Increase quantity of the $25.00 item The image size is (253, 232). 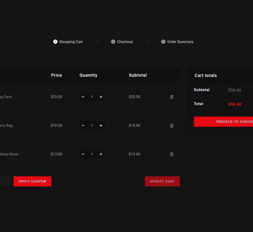coord(101,97)
